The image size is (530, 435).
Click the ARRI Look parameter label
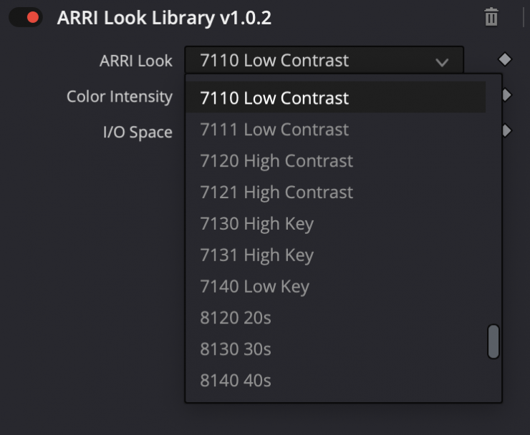click(x=136, y=61)
